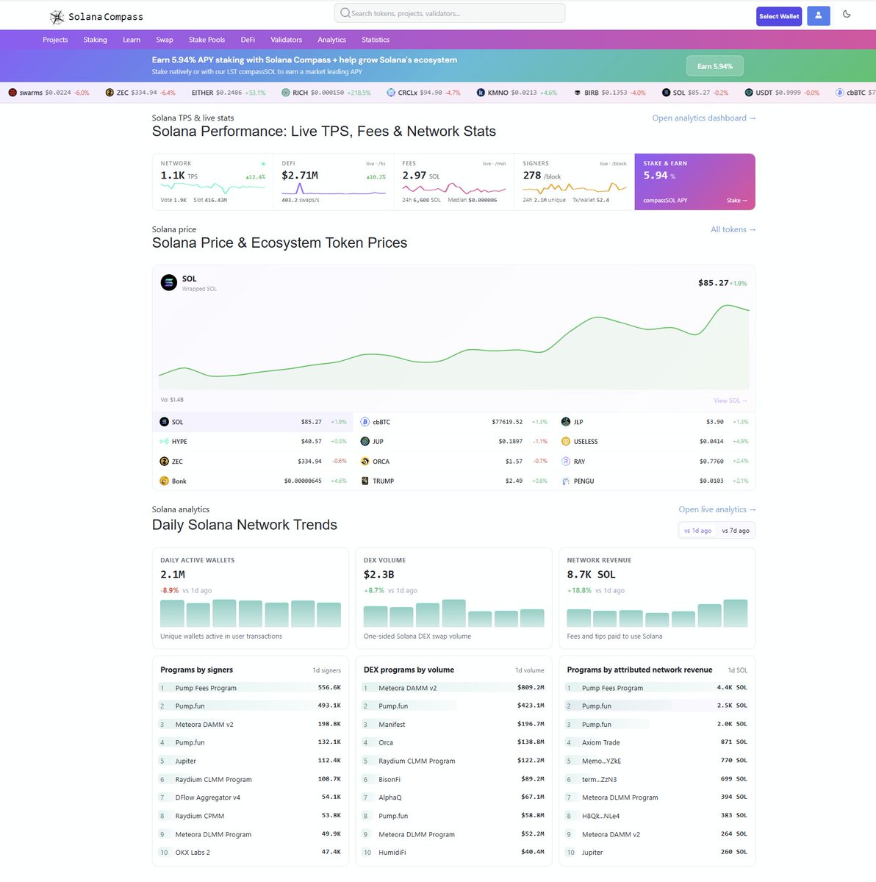Click the JLP token icon in price list

566,422
